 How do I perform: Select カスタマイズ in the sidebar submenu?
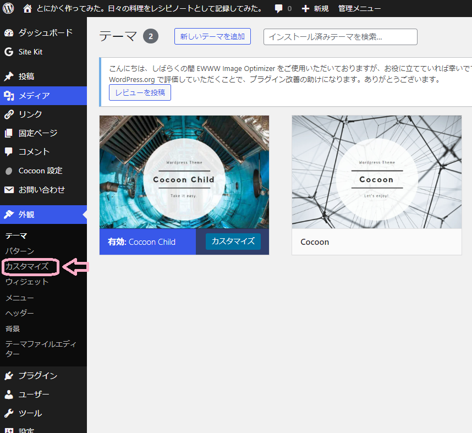pos(27,267)
